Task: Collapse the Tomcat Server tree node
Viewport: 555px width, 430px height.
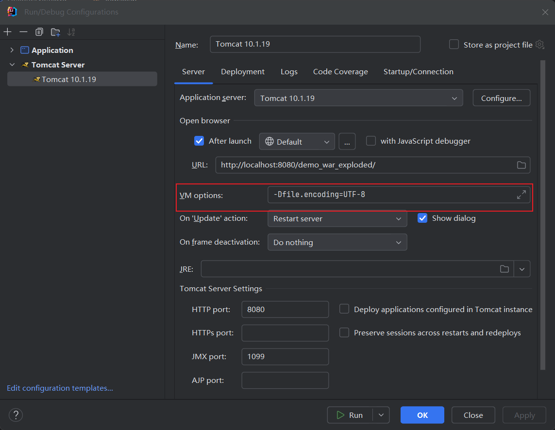Action: [12, 65]
